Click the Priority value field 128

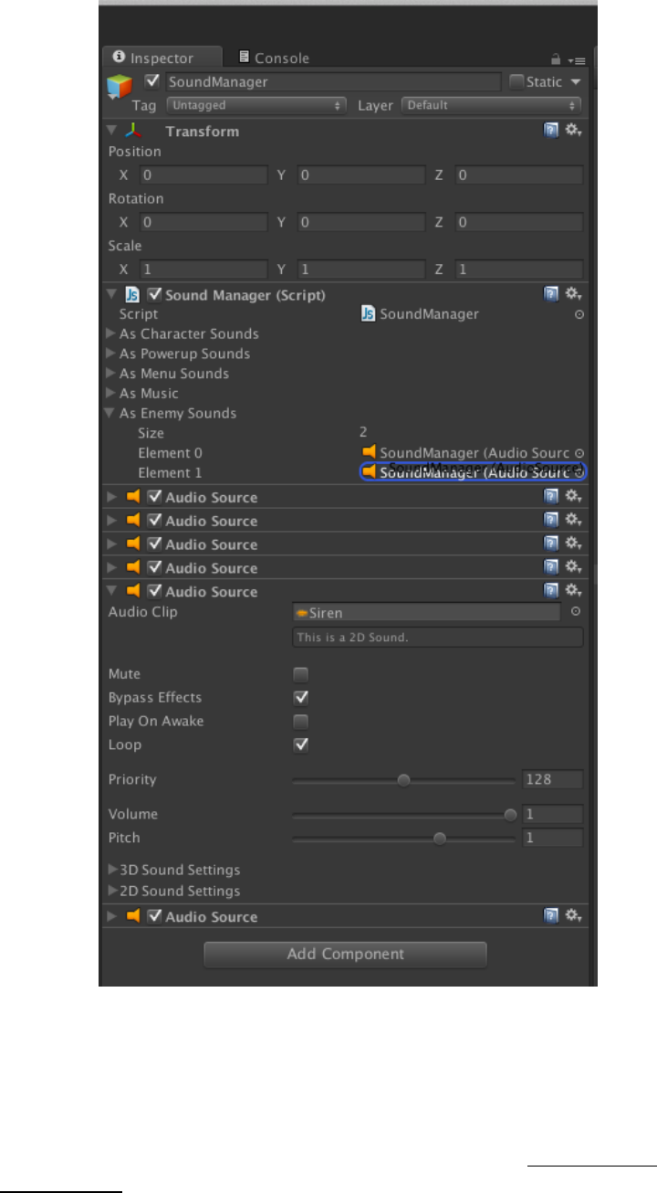[x=552, y=780]
